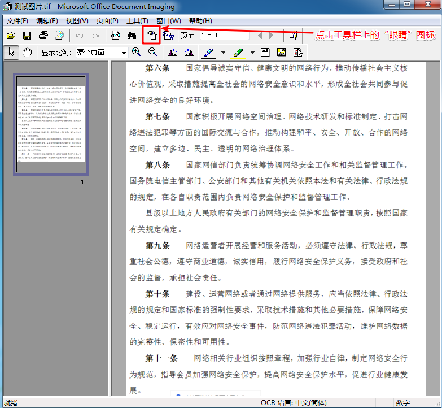The height and width of the screenshot is (408, 442).
Task: Close the Document Imaging window
Action: (427, 4)
